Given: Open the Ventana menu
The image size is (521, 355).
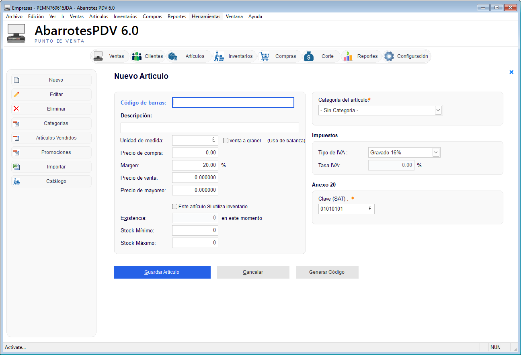Looking at the screenshot, I should pyautogui.click(x=234, y=16).
